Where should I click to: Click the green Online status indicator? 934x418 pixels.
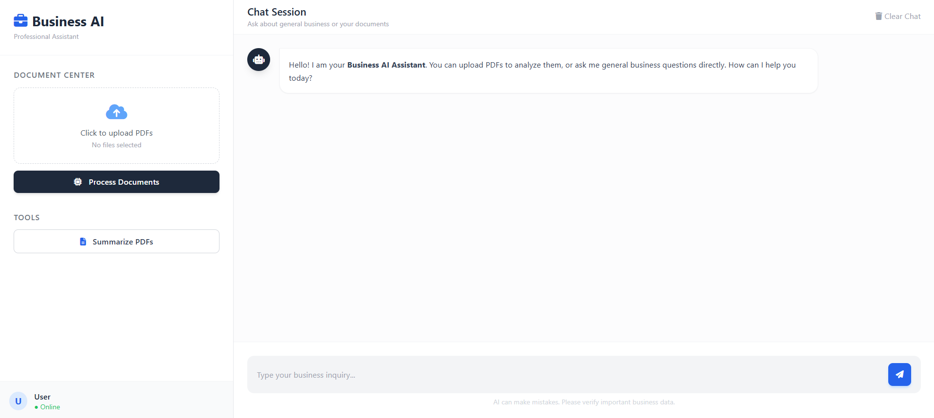click(37, 407)
